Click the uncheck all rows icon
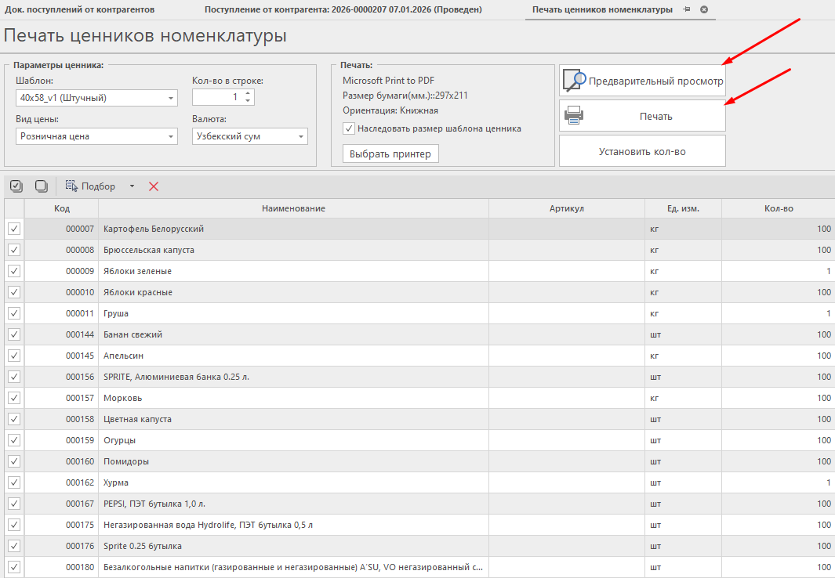 pyautogui.click(x=41, y=186)
